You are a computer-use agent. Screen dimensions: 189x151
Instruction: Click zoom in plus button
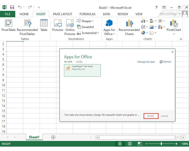(x=176, y=144)
